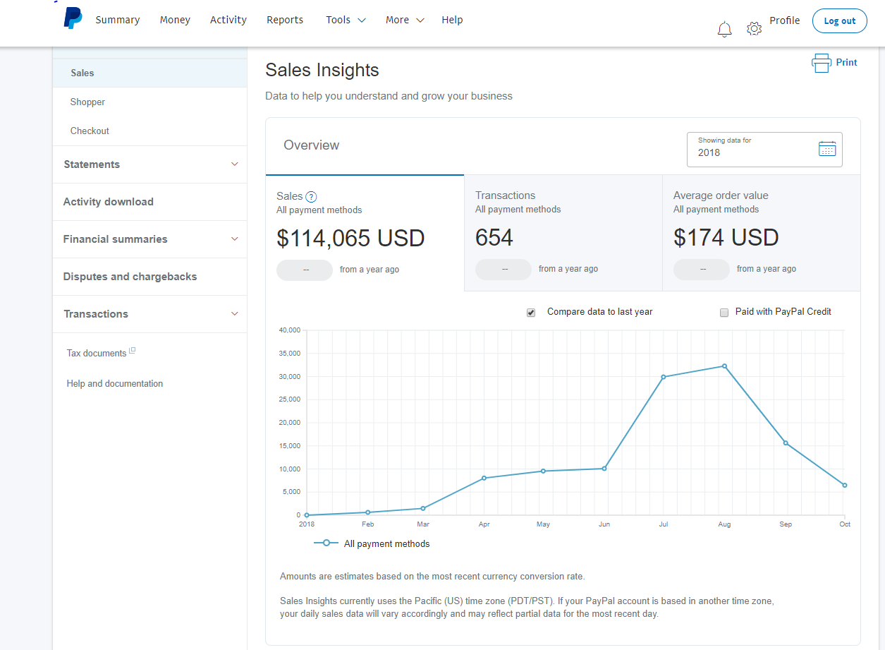Open the Showing data for 2018 selector
885x650 pixels.
[764, 150]
